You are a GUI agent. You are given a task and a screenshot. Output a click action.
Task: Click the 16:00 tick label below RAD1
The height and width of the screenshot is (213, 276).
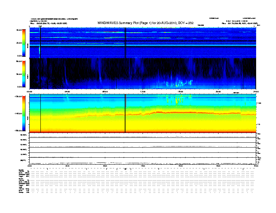tap(180, 92)
